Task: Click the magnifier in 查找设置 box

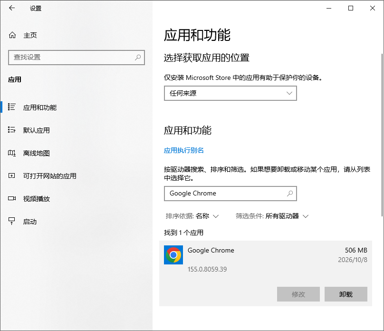Action: click(x=138, y=58)
